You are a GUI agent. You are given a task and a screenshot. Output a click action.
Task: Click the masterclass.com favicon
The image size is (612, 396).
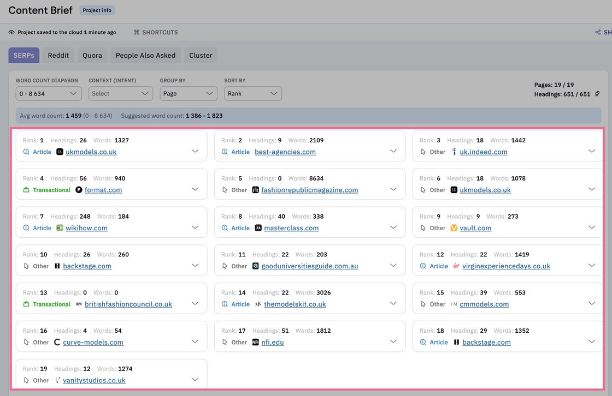(258, 227)
